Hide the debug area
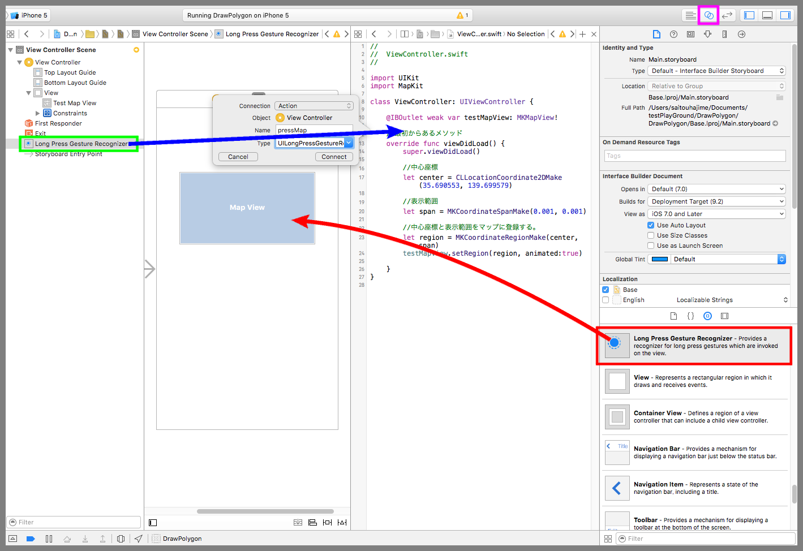803x551 pixels. pos(13,539)
